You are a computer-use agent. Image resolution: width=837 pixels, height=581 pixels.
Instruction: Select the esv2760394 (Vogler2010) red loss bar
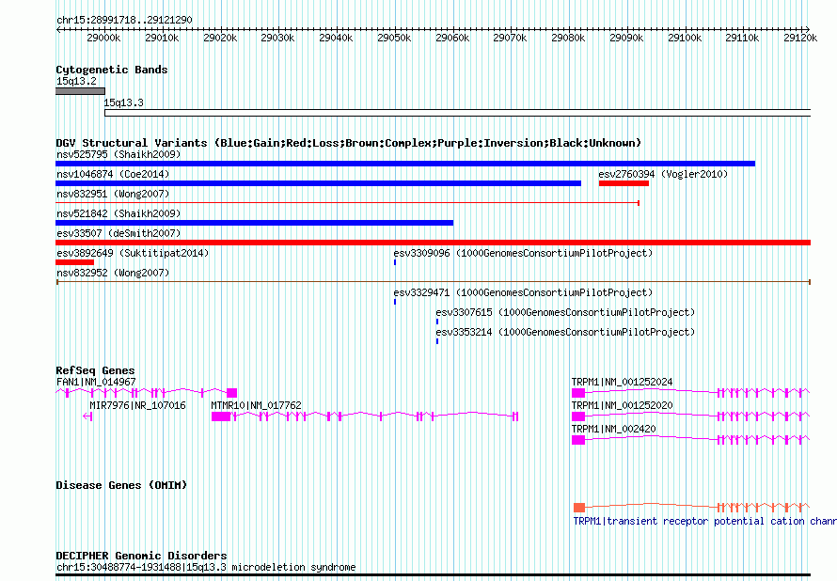click(x=624, y=183)
